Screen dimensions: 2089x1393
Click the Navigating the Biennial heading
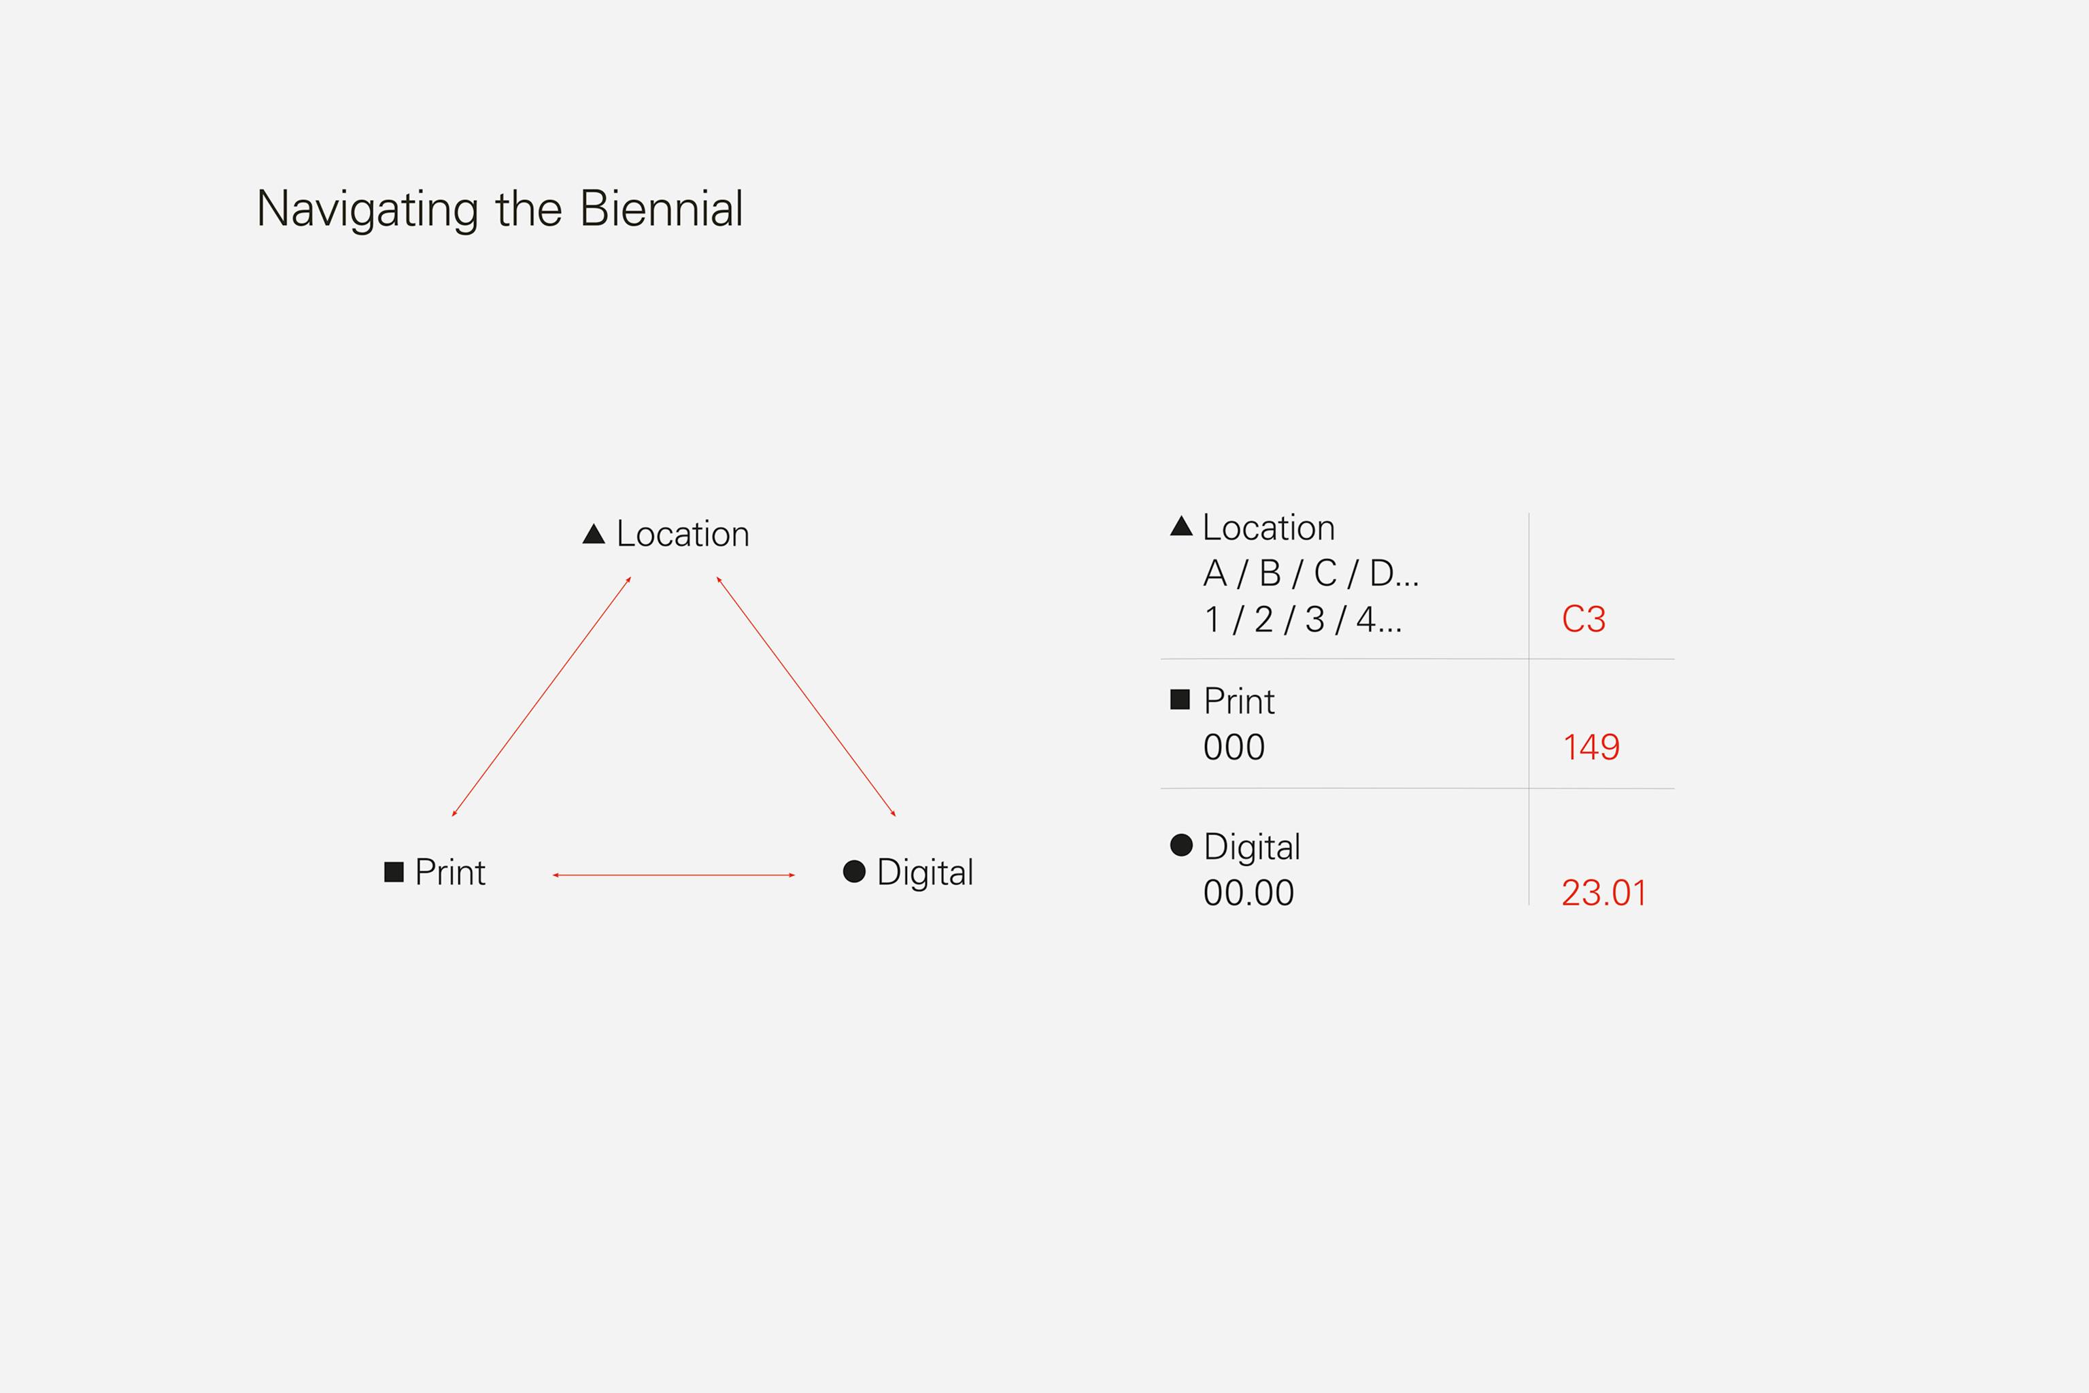coord(499,209)
